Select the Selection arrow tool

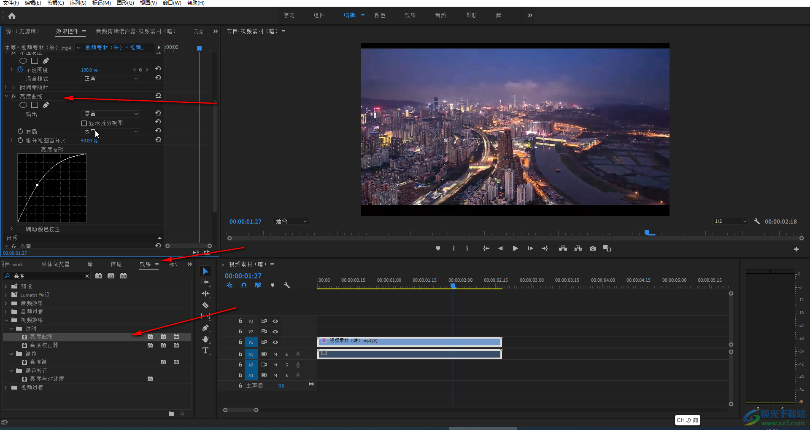(205, 271)
